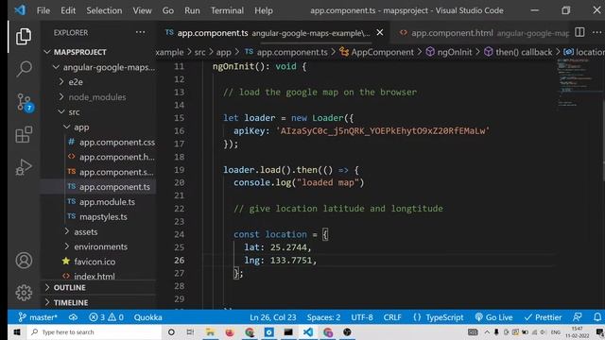Open notifications bell in status bar

click(596, 317)
